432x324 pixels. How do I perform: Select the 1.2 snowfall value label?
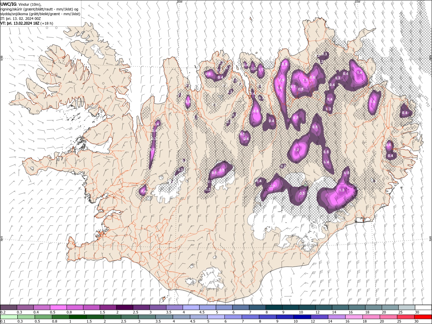point(297,150)
